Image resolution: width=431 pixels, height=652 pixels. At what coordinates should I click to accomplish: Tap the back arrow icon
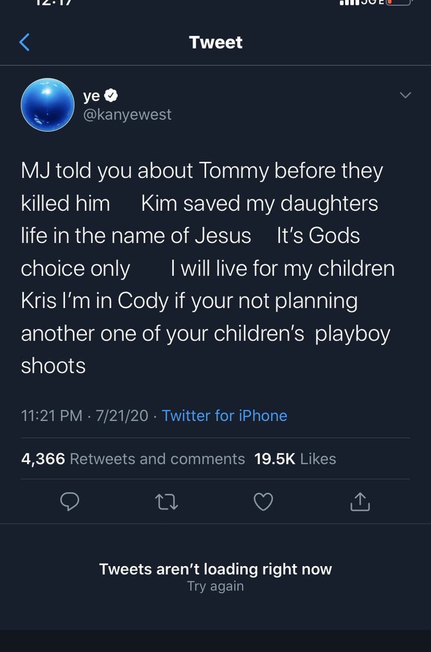click(24, 42)
